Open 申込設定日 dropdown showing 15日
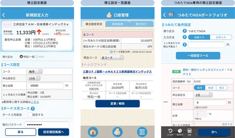Screen dimensions: 235x138 click(x=34, y=78)
